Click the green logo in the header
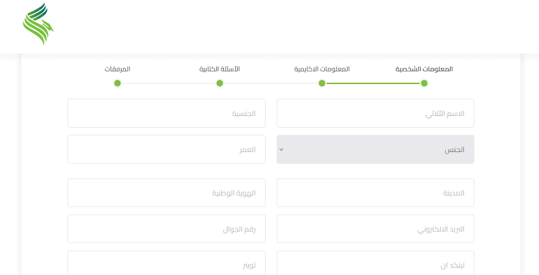Screen dimensions: 539x275 (38, 24)
